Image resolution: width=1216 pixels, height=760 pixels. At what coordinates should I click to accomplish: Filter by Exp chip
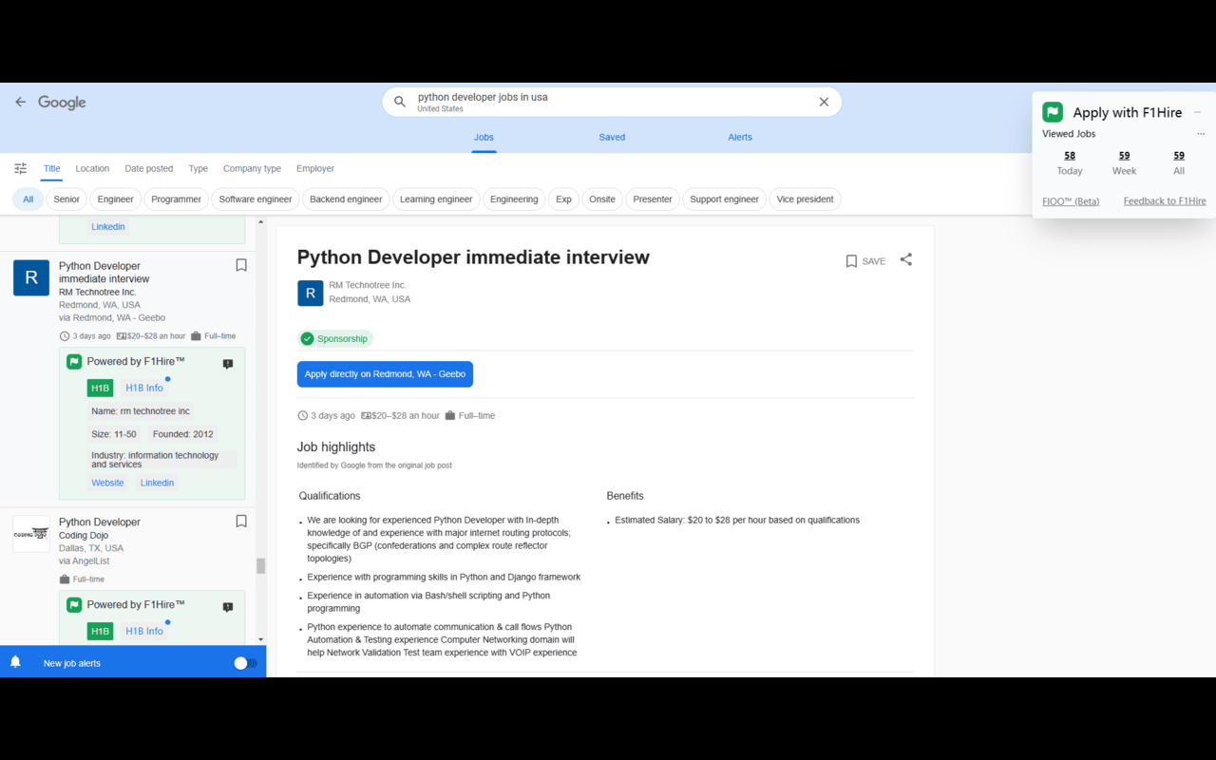point(563,199)
